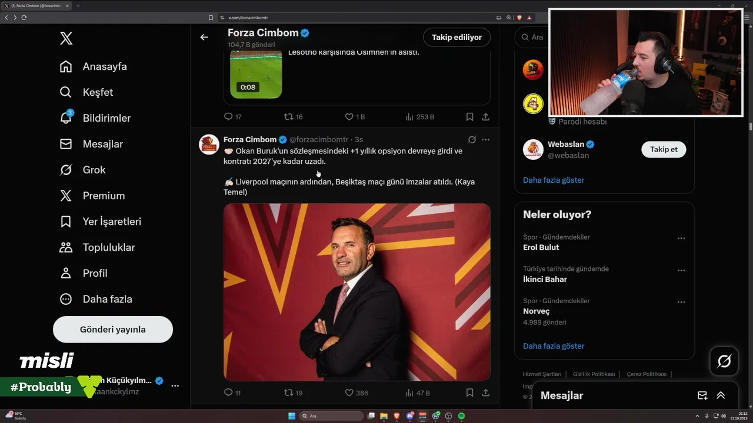Click Gönderi yayınla button
This screenshot has height=423, width=753.
[113, 330]
